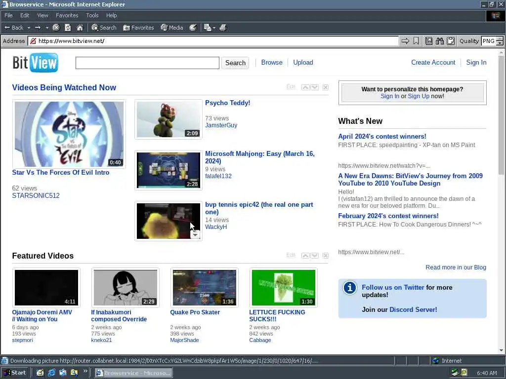
Task: Click the Stop loading toolbar icon
Action: click(56, 28)
